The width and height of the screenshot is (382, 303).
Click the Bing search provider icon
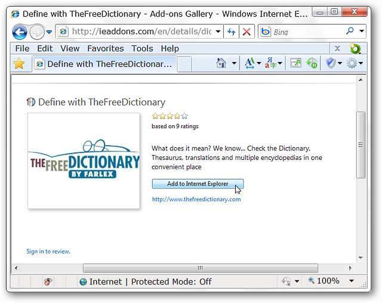[x=265, y=32]
